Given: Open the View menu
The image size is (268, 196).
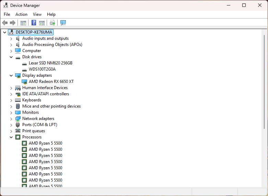Looking at the screenshot, I should pos(37,14).
